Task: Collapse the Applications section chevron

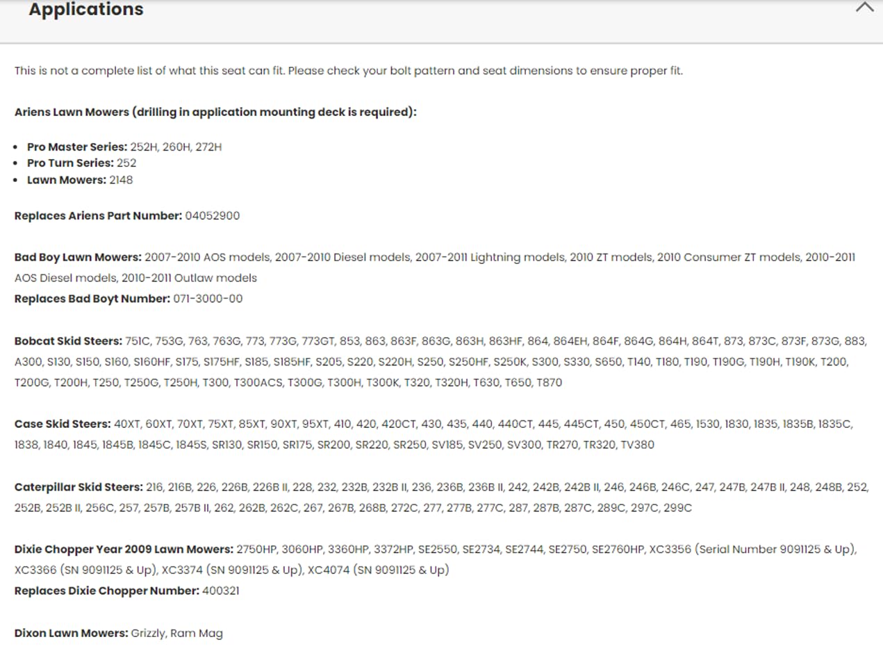Action: click(x=864, y=8)
